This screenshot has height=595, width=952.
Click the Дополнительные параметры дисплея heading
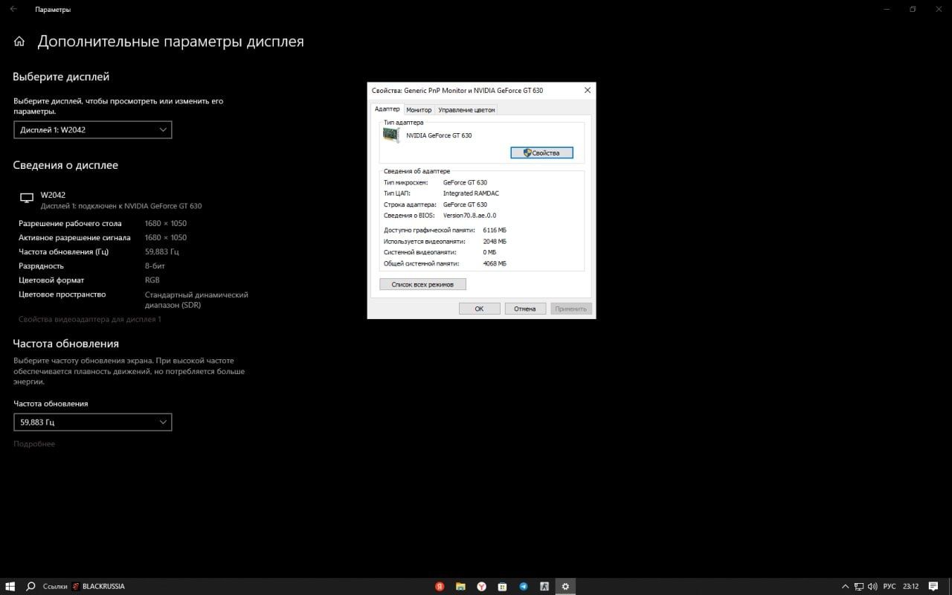tap(170, 42)
